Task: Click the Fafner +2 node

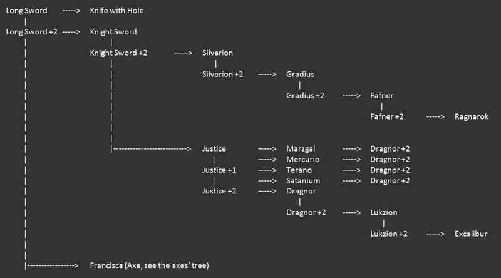Action: [386, 116]
